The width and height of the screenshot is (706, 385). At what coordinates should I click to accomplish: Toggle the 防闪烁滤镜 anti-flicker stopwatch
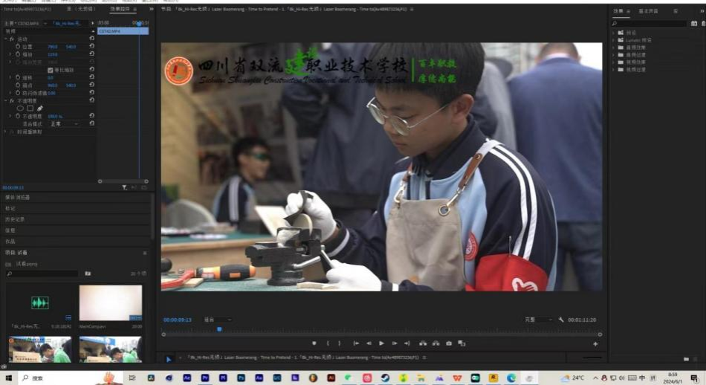[x=18, y=93]
